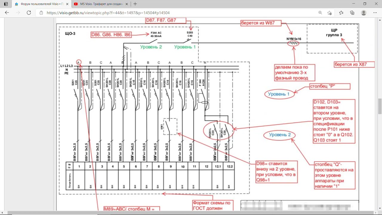Click table cell for group 12.2

point(229,166)
